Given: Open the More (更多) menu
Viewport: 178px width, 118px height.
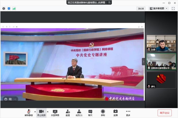Looking at the screenshot, I should (x=128, y=113).
